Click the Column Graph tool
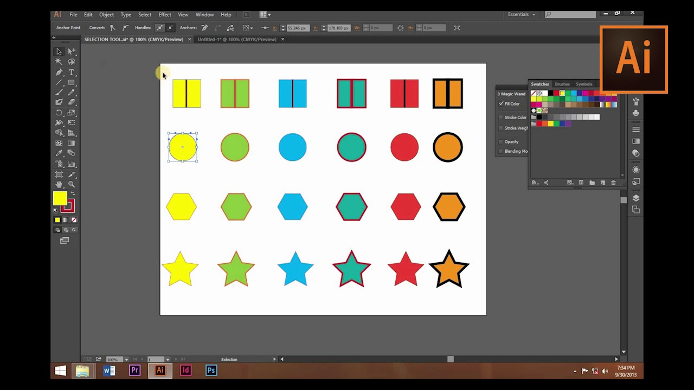 point(72,164)
